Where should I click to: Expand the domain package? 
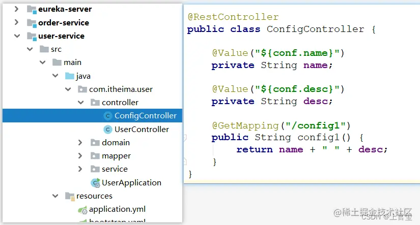(80, 142)
